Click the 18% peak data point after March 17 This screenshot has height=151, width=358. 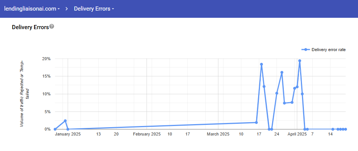(261, 64)
